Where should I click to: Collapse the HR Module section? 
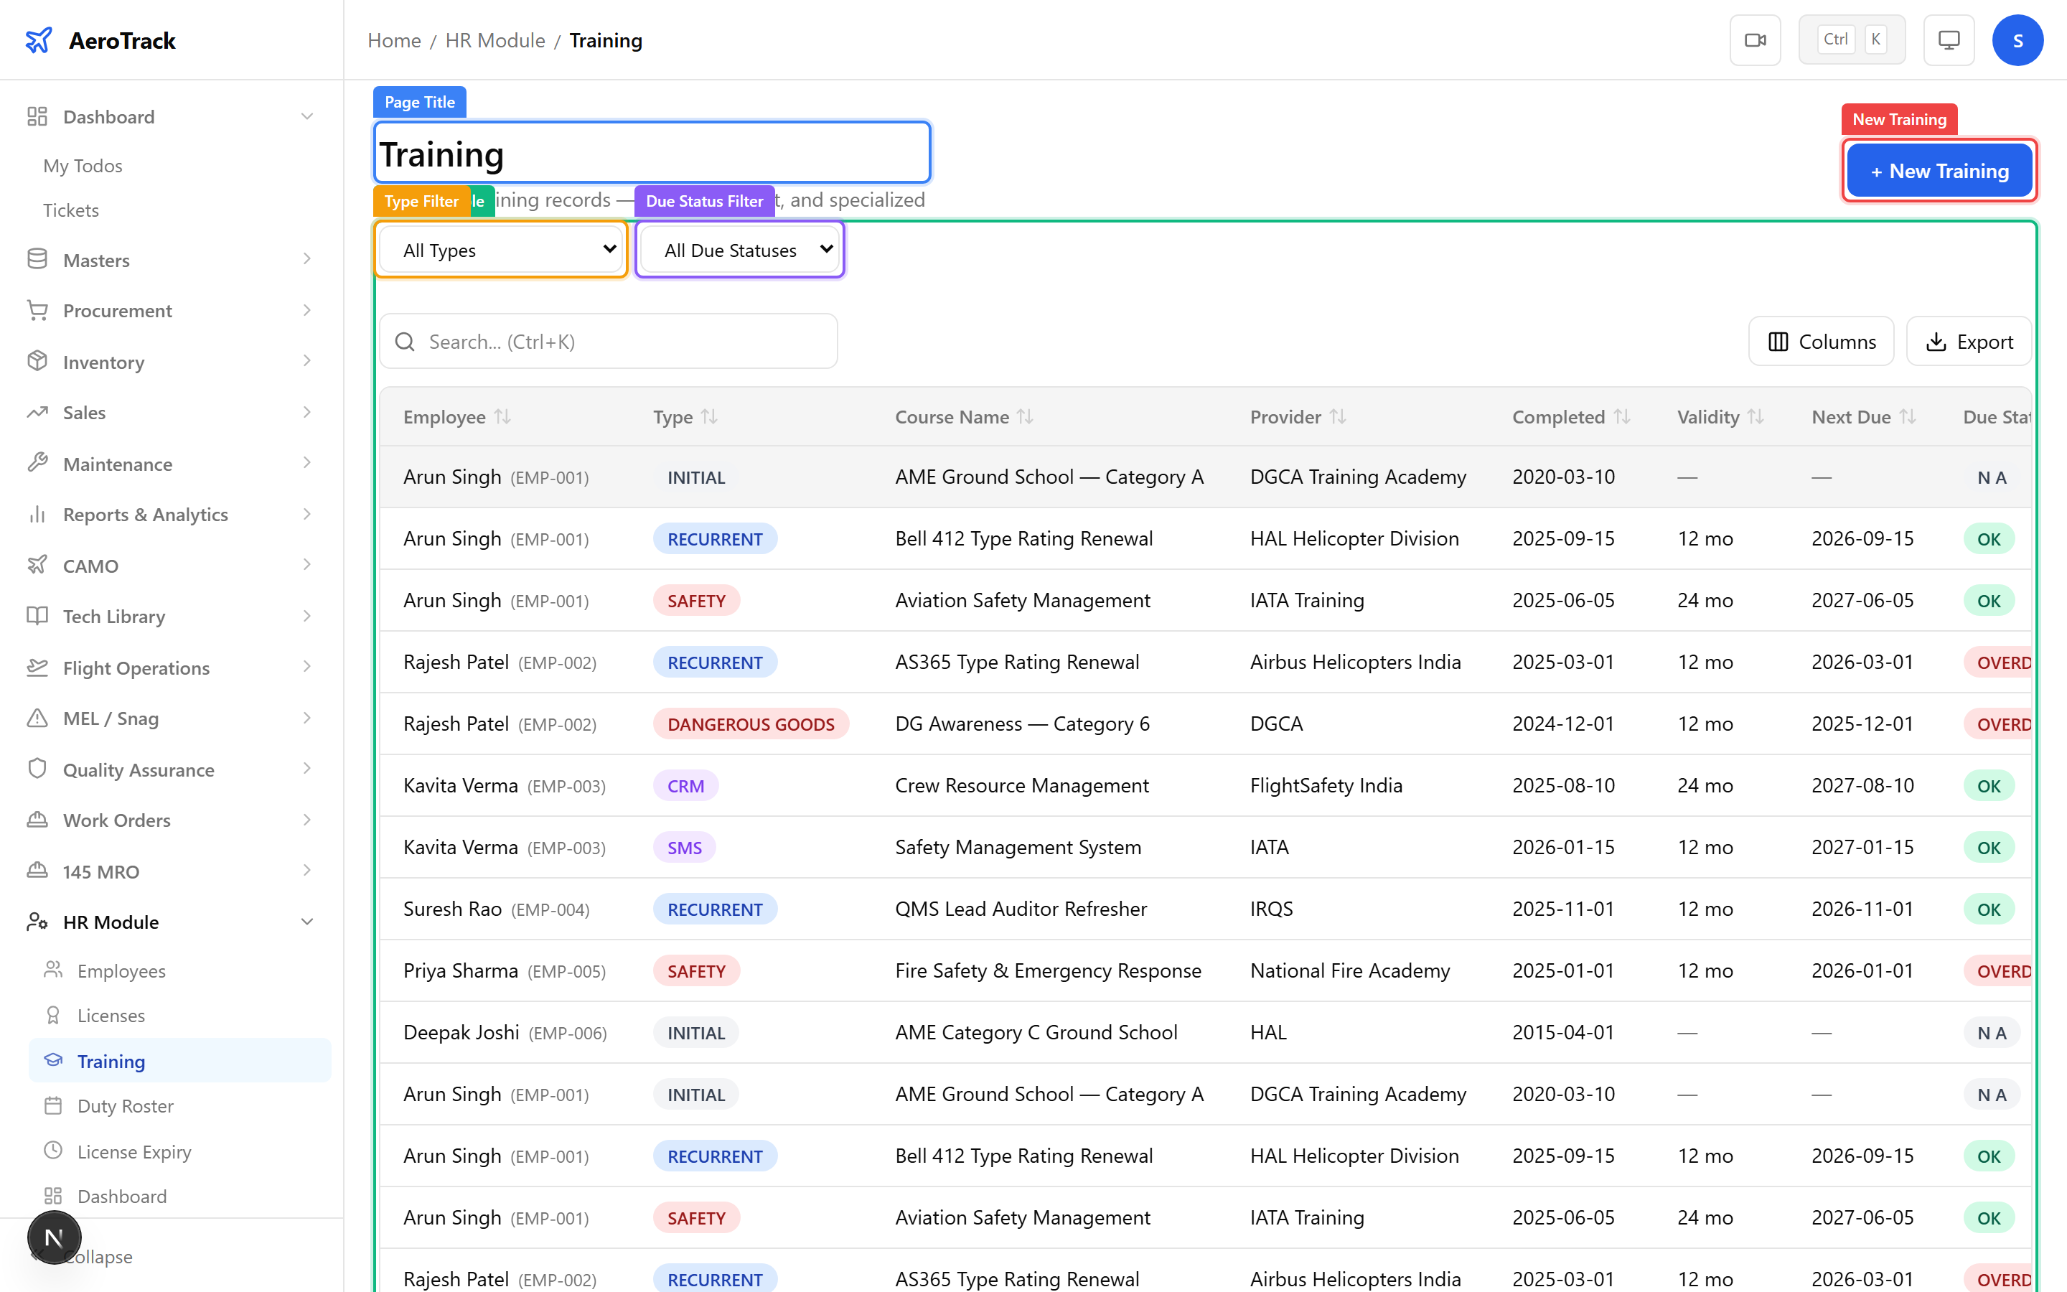pos(307,921)
